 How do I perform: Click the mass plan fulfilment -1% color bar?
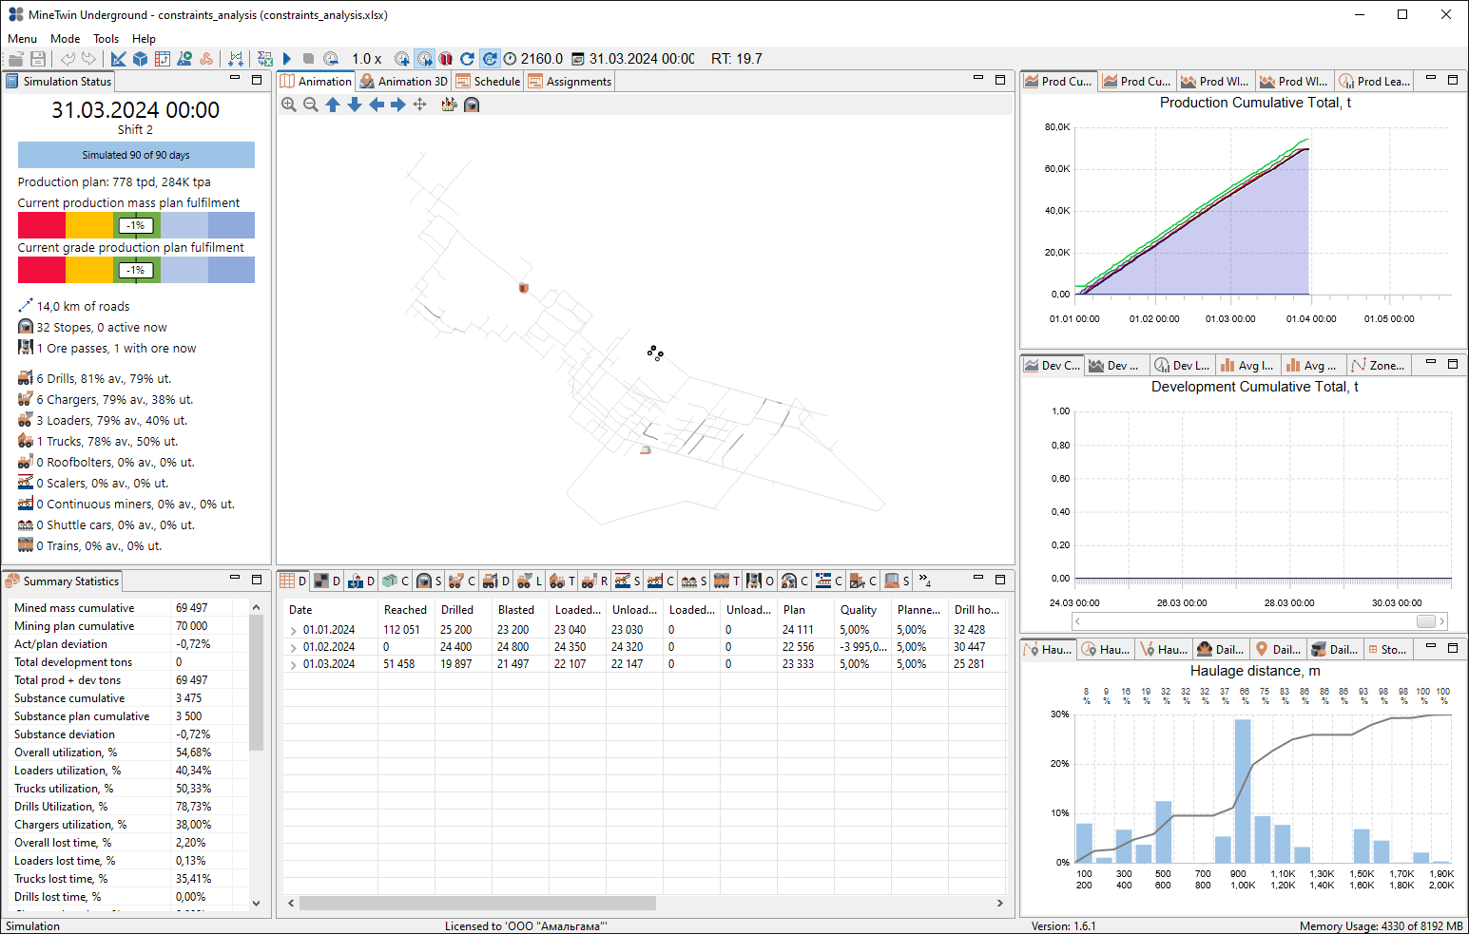point(136,225)
